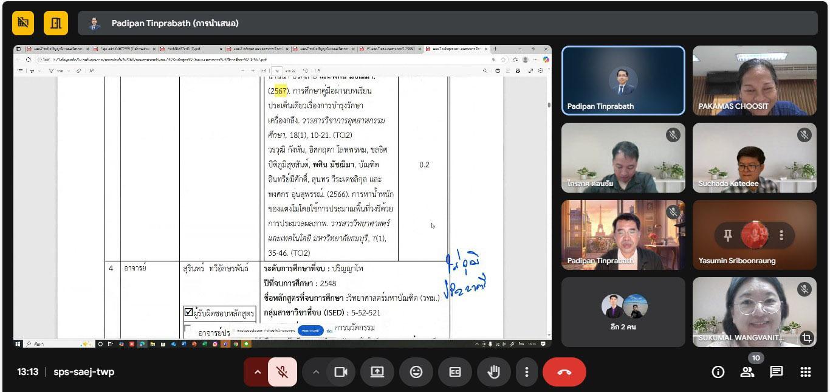The height and width of the screenshot is (392, 830).
Task: Click the yellow door icon in top bar
Action: tap(56, 23)
